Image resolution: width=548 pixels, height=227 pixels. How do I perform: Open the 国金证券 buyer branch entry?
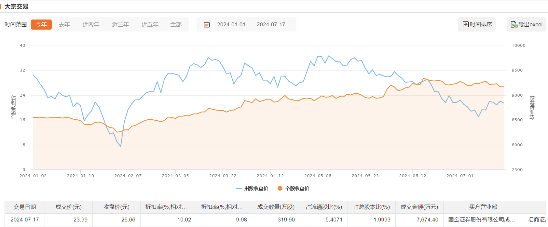coord(481,220)
